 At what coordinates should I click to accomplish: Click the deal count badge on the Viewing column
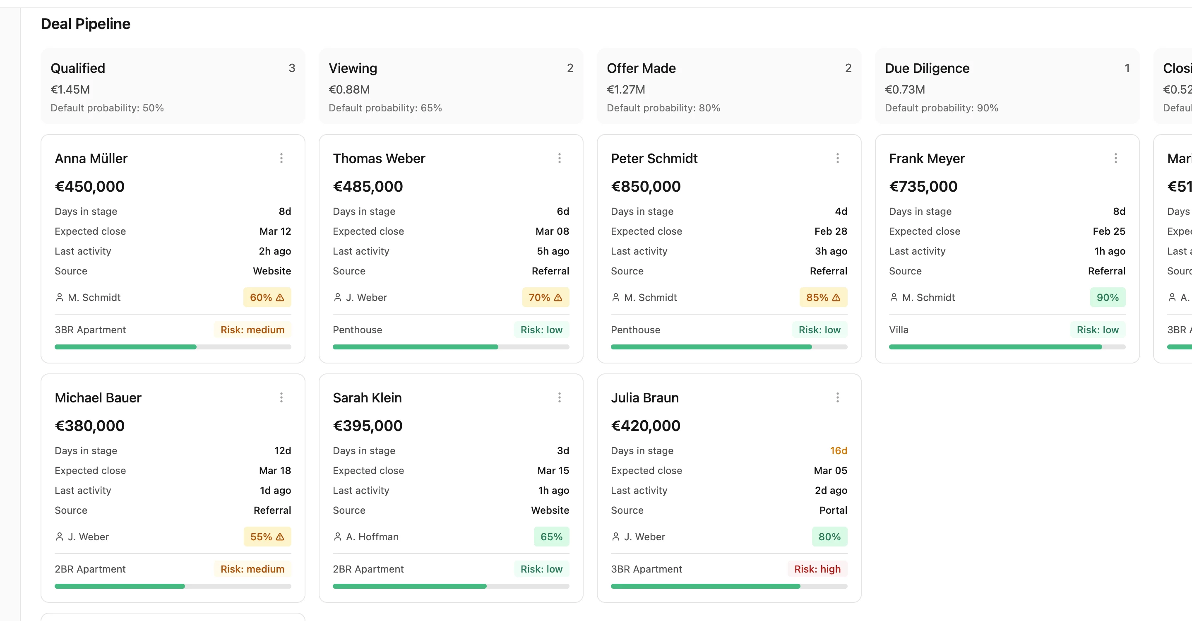(x=570, y=67)
